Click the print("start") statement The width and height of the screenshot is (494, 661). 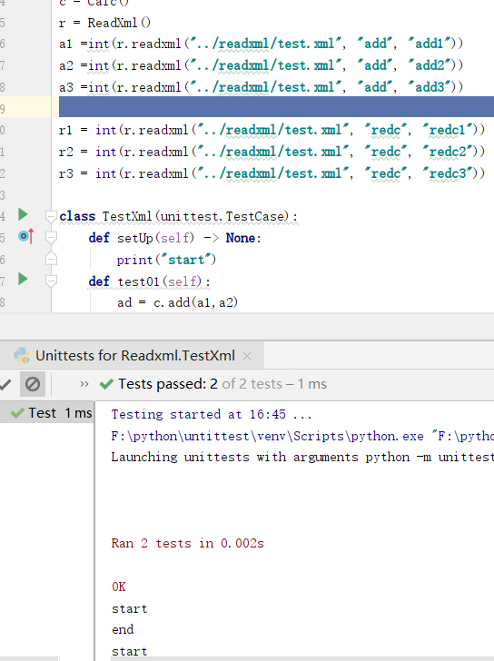(166, 260)
